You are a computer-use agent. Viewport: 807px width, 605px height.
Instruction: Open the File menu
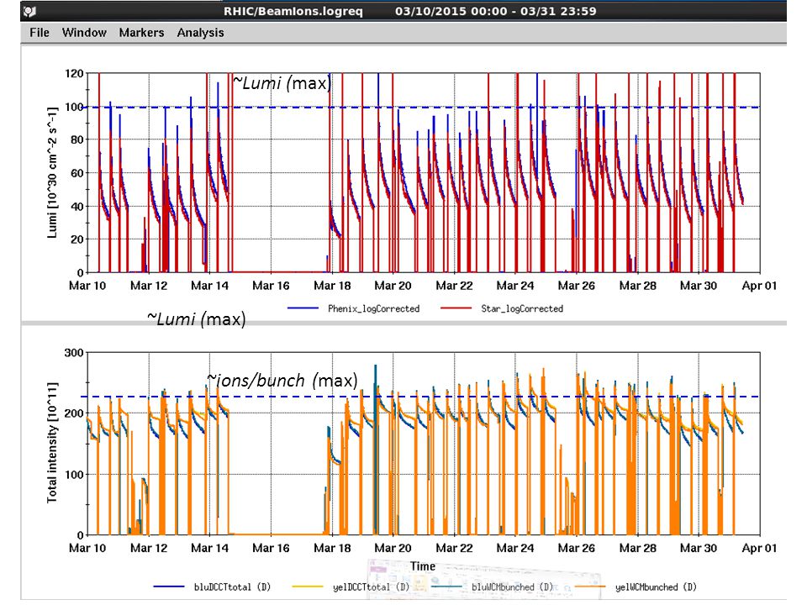point(40,33)
